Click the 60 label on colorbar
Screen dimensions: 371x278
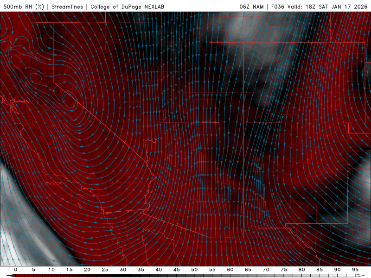[230, 270]
